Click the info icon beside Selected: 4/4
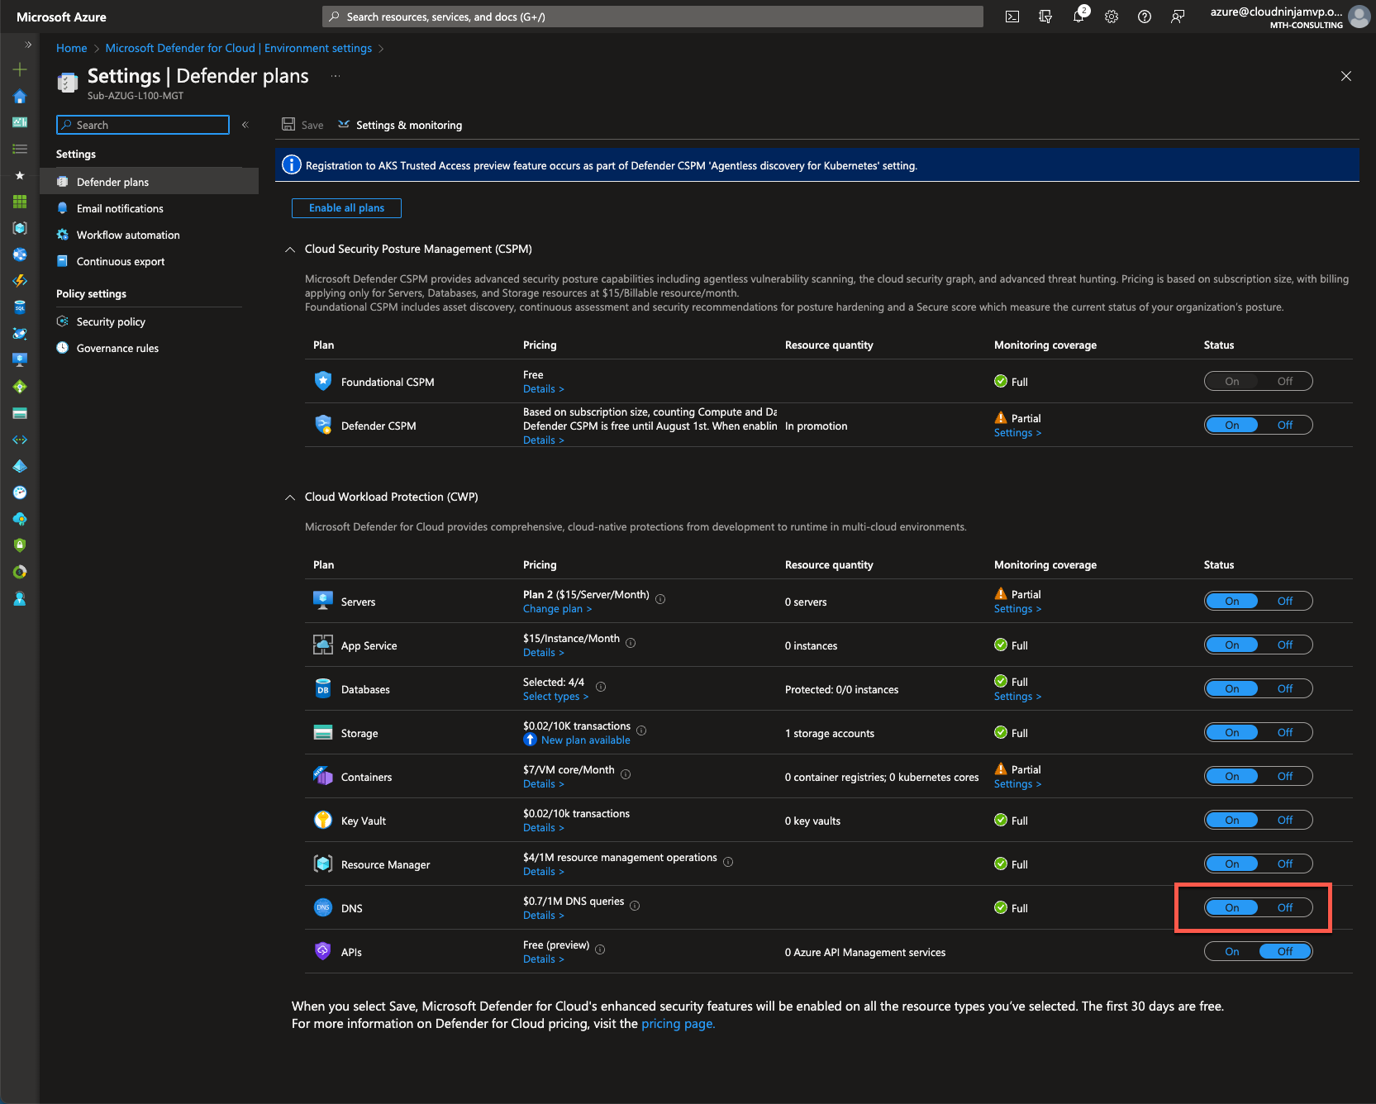This screenshot has width=1376, height=1104. [x=601, y=687]
